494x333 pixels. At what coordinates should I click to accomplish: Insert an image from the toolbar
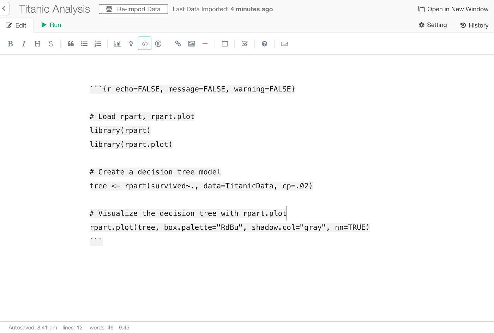(x=191, y=43)
